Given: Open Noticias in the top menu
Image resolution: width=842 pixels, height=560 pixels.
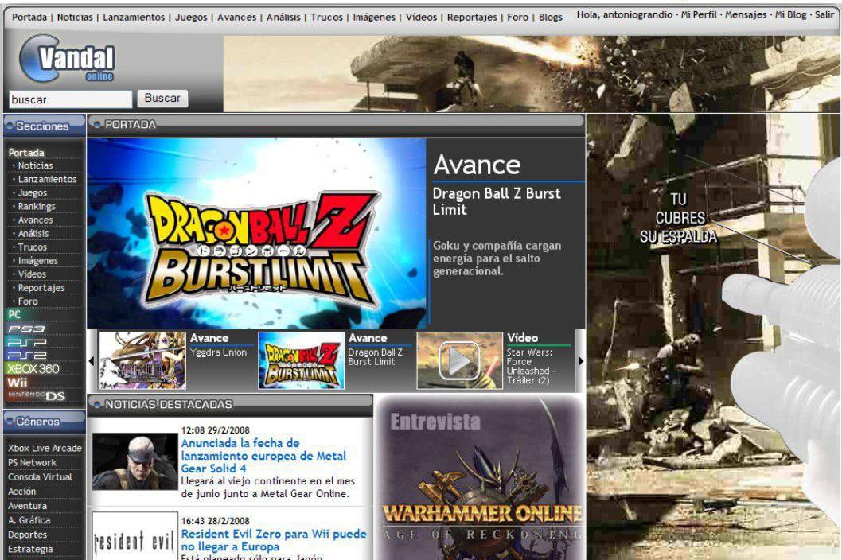Looking at the screenshot, I should (75, 17).
